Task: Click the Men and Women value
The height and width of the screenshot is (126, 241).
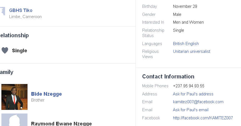Action: point(188,22)
